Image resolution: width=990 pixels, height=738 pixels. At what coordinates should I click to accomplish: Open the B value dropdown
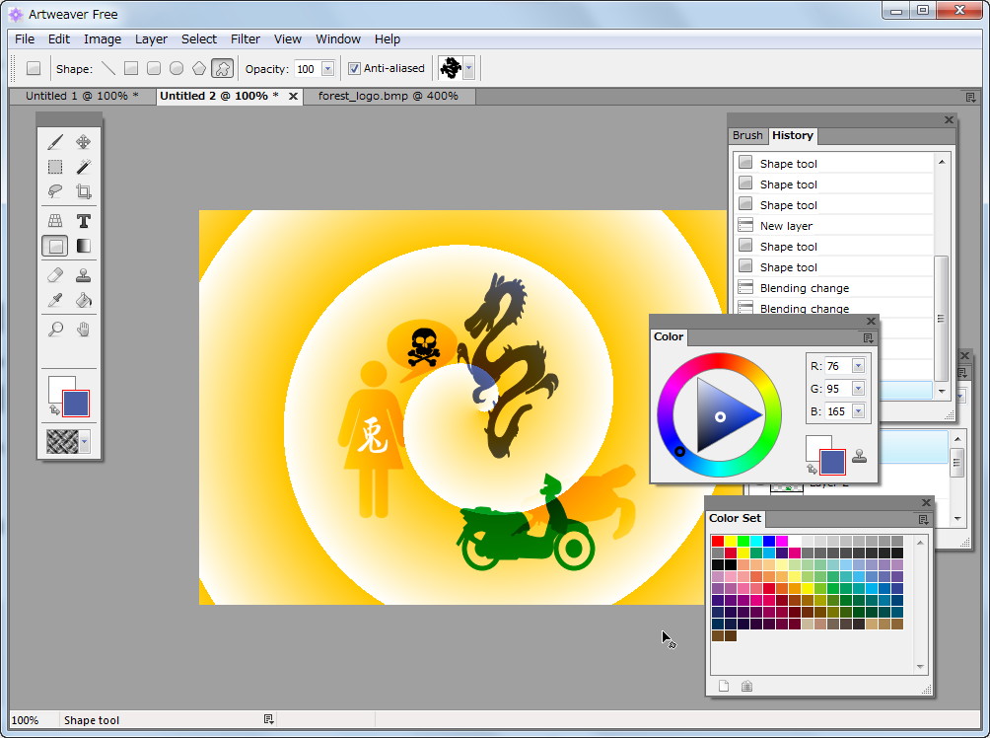point(858,411)
